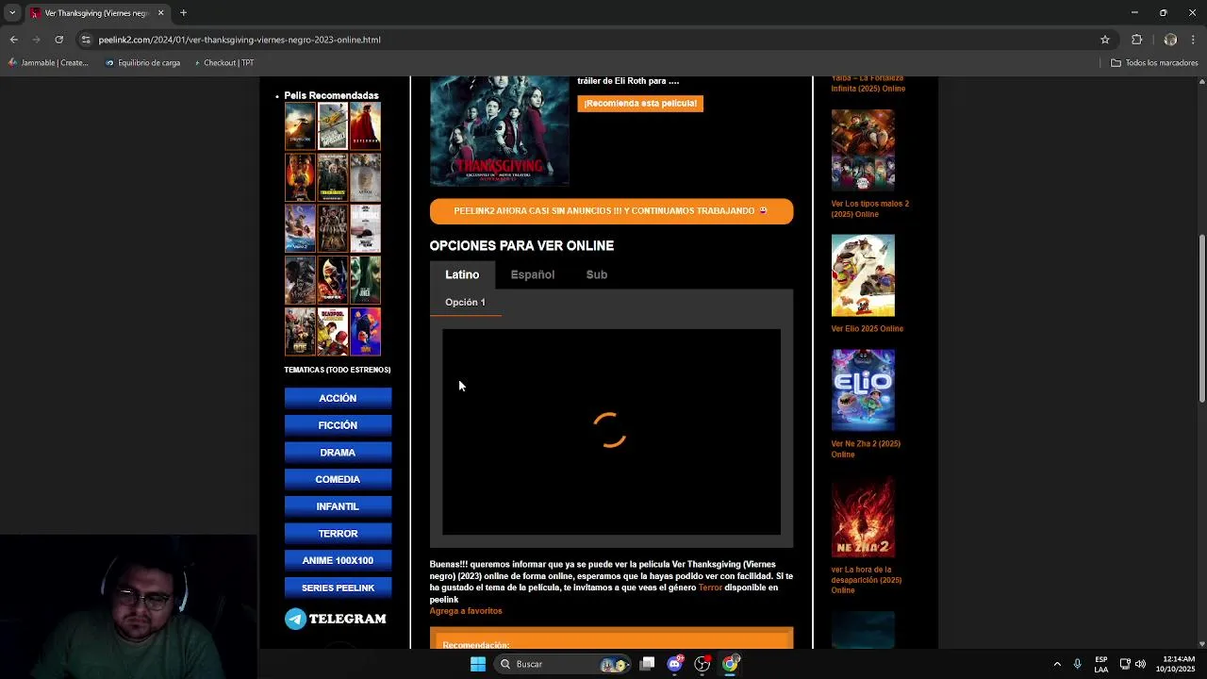Click the Agrega a favoritos link
This screenshot has height=679, width=1207.
click(466, 611)
